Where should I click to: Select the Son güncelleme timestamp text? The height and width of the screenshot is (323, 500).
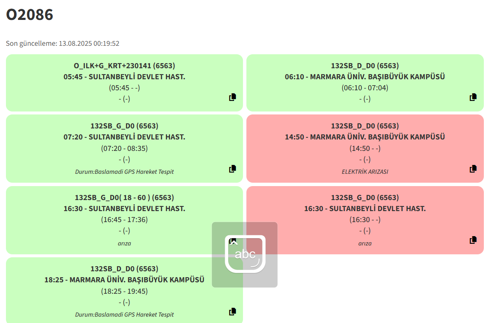tap(62, 43)
